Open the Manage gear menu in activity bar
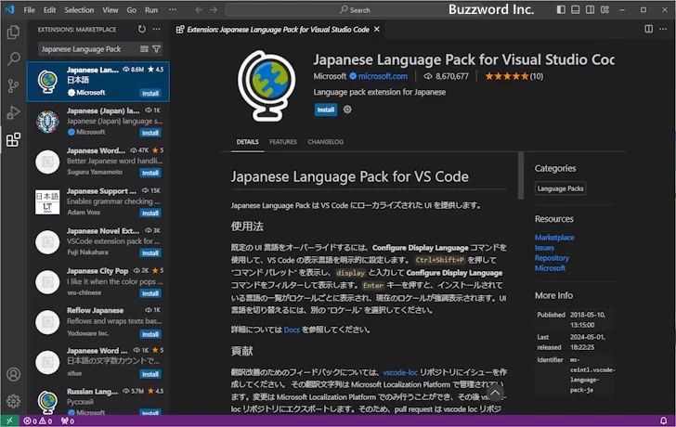 point(13,402)
